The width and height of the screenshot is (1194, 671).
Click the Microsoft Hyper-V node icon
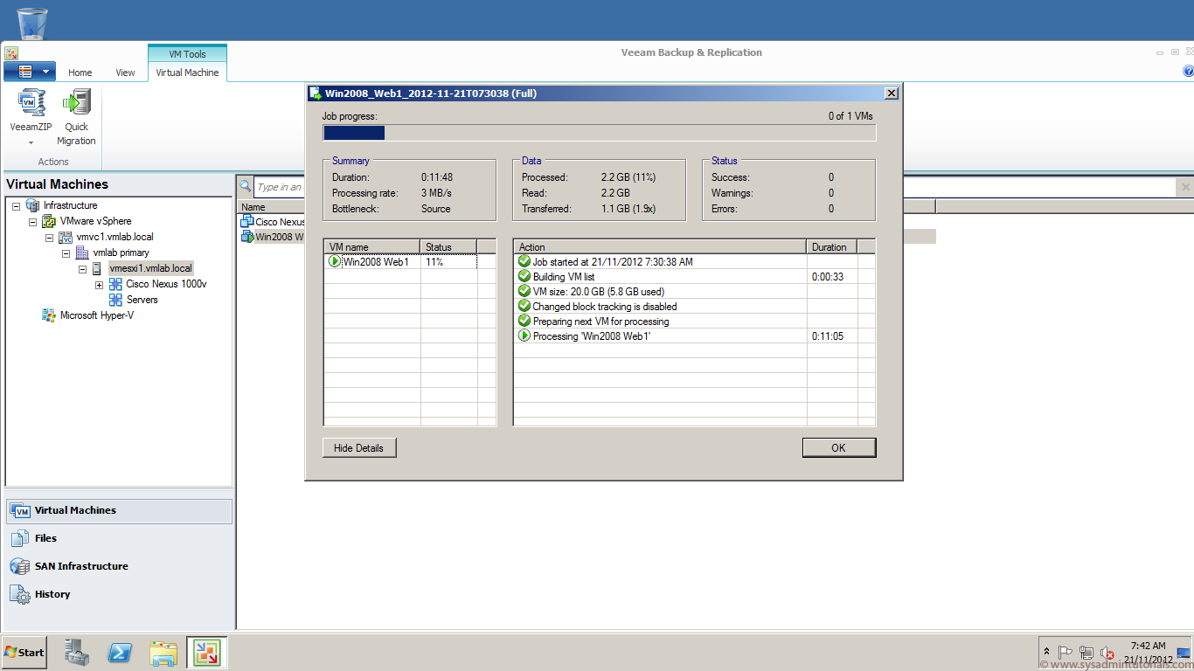click(49, 315)
